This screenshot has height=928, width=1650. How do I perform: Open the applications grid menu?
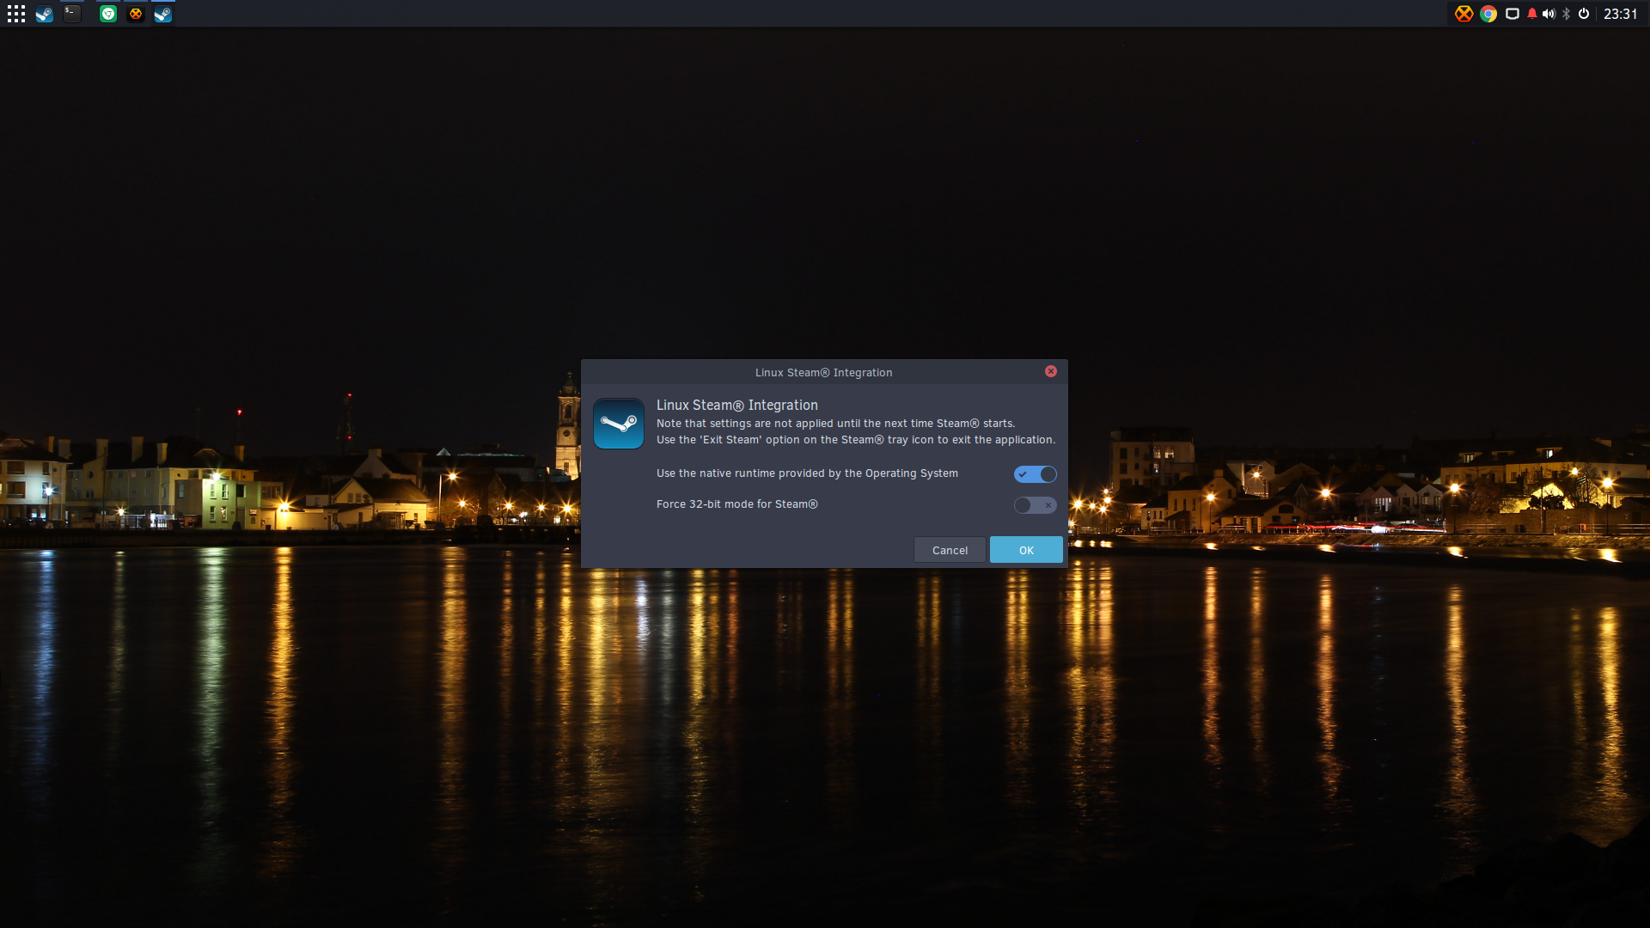coord(16,14)
